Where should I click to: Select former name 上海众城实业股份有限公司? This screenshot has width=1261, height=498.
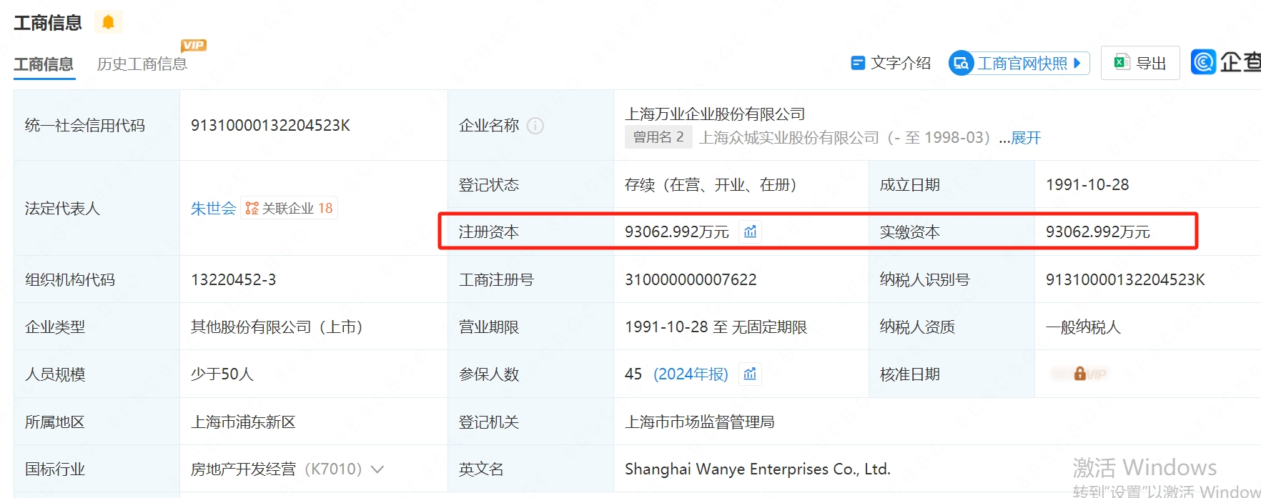pyautogui.click(x=788, y=138)
